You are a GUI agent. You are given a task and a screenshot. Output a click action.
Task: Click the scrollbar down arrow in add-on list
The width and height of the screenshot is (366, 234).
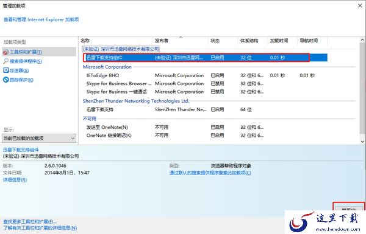pos(362,142)
